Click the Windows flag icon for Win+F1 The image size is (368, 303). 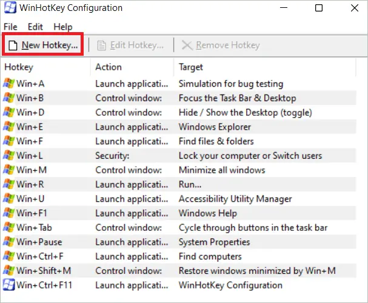coord(8,213)
